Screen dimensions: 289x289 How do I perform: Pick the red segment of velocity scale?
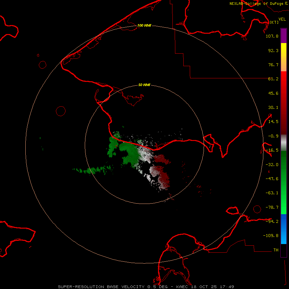(284, 103)
